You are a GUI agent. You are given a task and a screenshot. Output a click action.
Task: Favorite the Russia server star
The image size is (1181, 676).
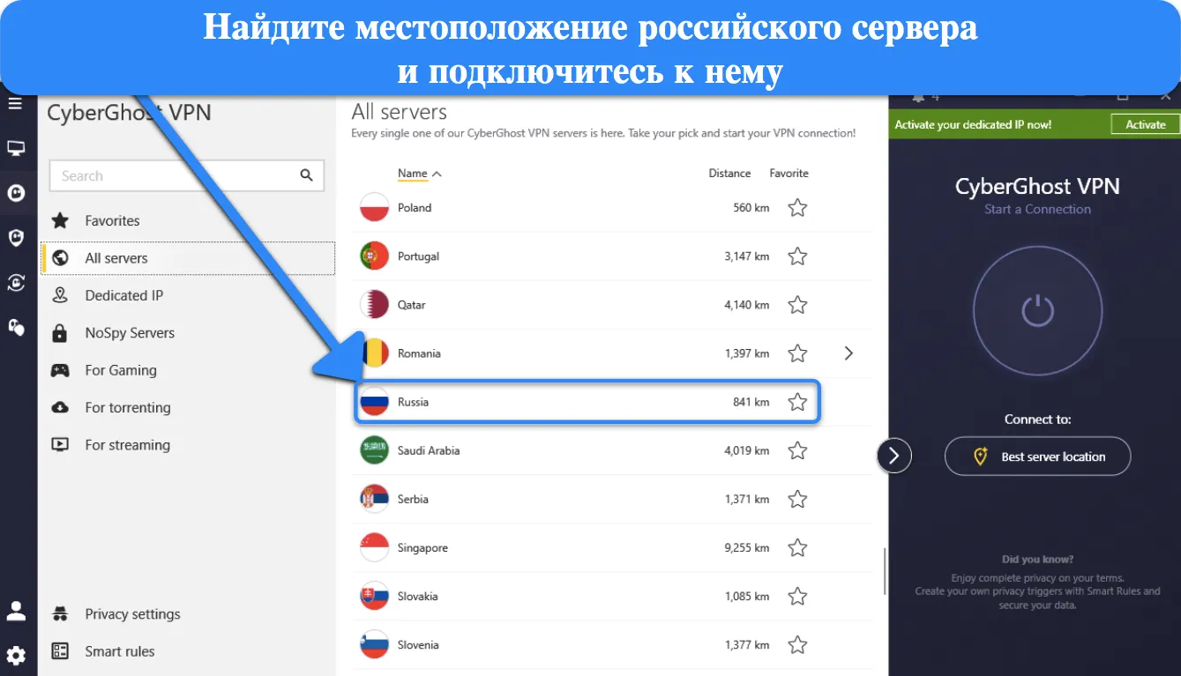(x=797, y=402)
